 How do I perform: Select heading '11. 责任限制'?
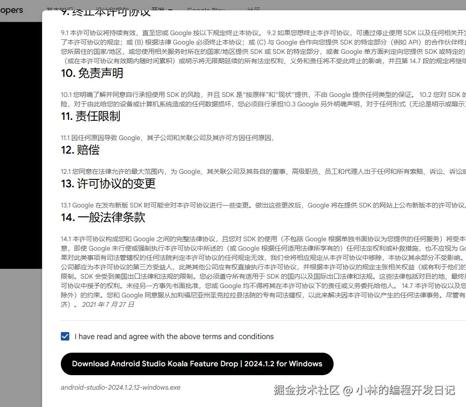coord(91,116)
